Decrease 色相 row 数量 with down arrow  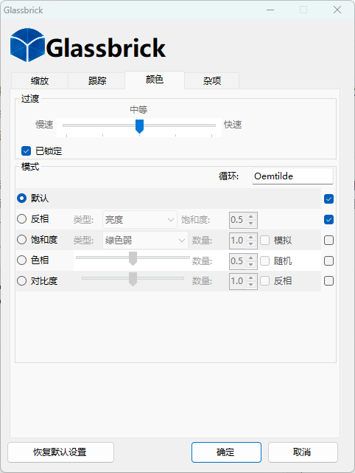click(x=251, y=264)
